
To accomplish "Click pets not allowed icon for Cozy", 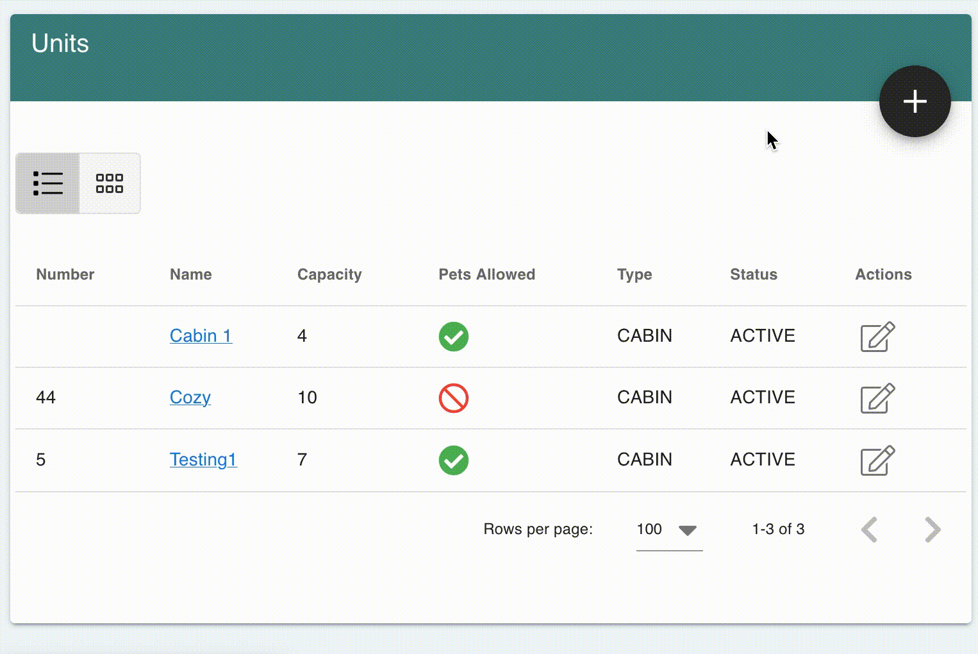I will pos(454,398).
